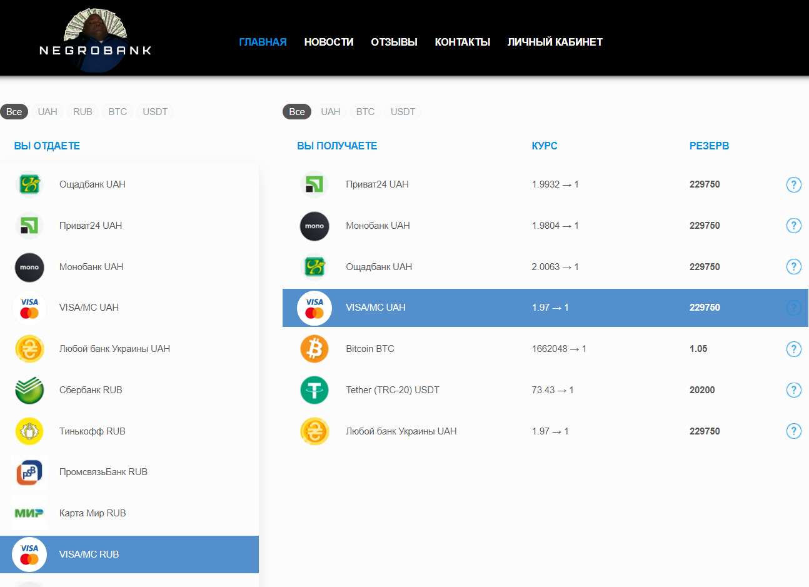
Task: Filter the receive list by USDT
Action: 403,112
